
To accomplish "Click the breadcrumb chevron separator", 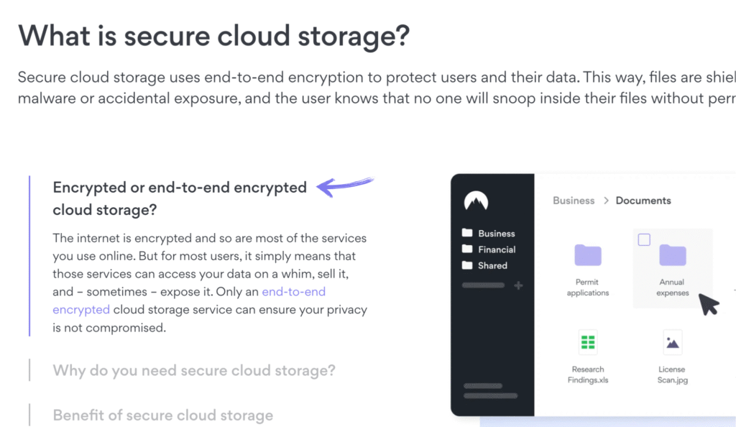I will point(605,201).
